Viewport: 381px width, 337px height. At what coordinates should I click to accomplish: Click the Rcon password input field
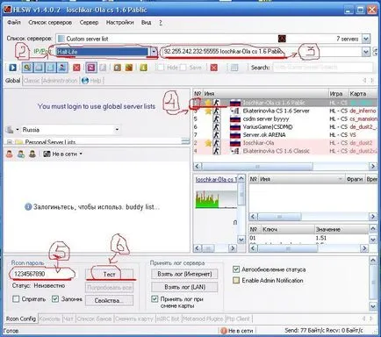click(43, 274)
